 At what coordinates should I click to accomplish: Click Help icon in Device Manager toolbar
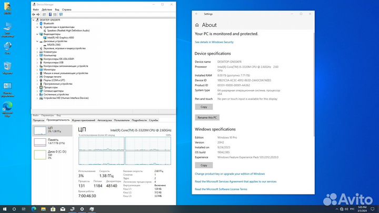pos(50,15)
